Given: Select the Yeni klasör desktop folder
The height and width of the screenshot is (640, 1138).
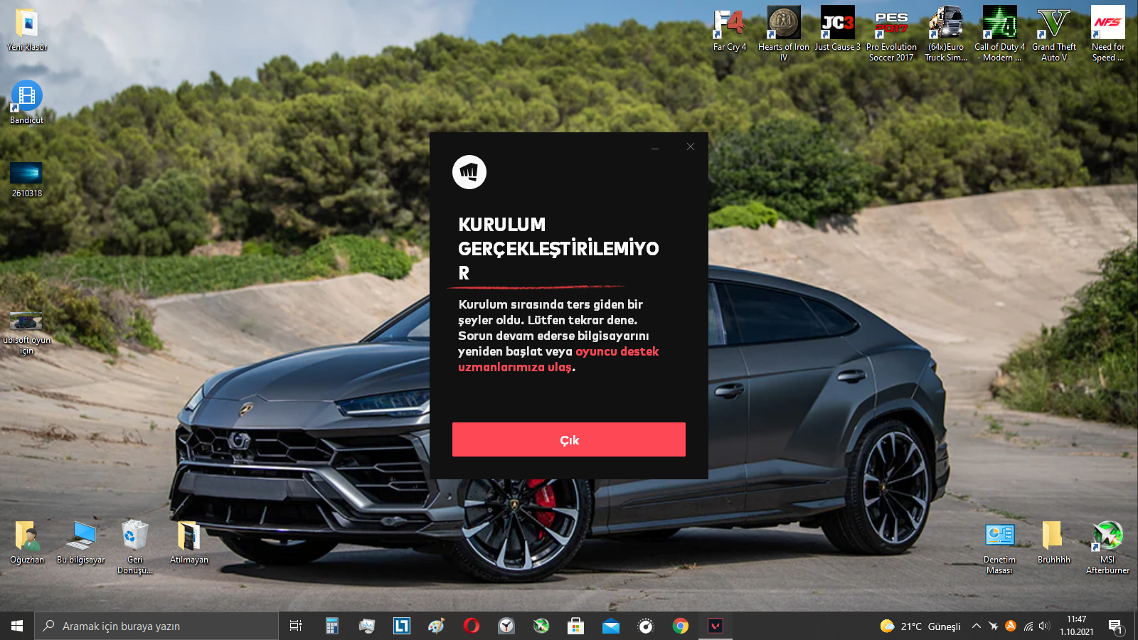Looking at the screenshot, I should click(27, 30).
